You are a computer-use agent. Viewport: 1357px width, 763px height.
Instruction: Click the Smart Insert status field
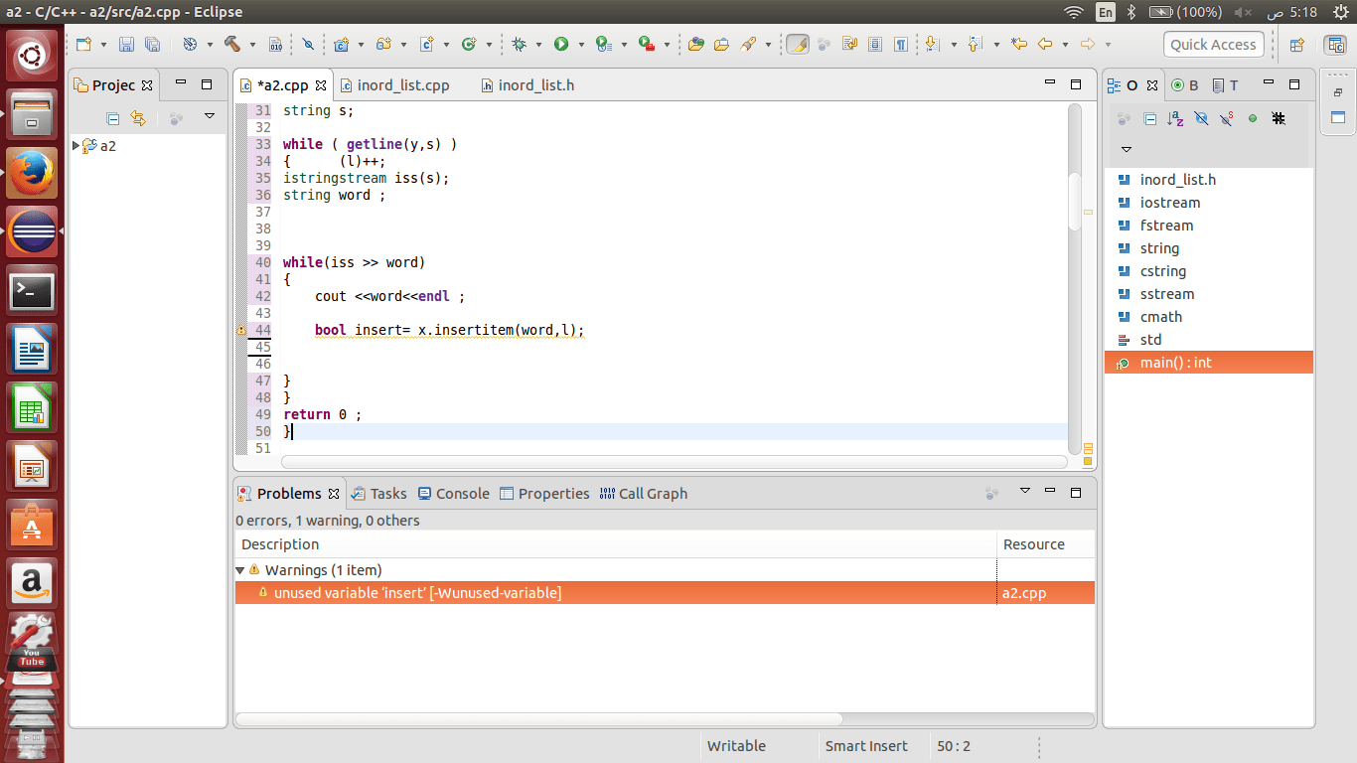coord(866,746)
